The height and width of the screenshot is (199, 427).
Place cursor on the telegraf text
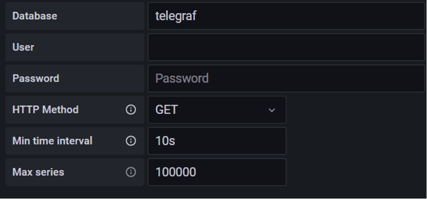coord(176,16)
